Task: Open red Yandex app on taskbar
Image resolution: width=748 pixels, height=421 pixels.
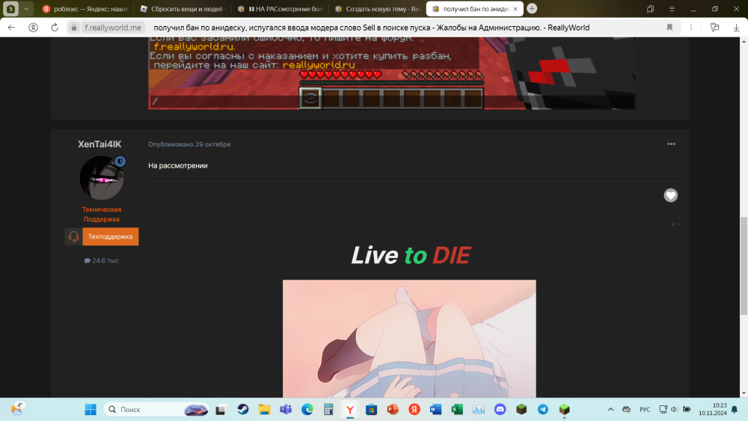Action: pyautogui.click(x=414, y=409)
